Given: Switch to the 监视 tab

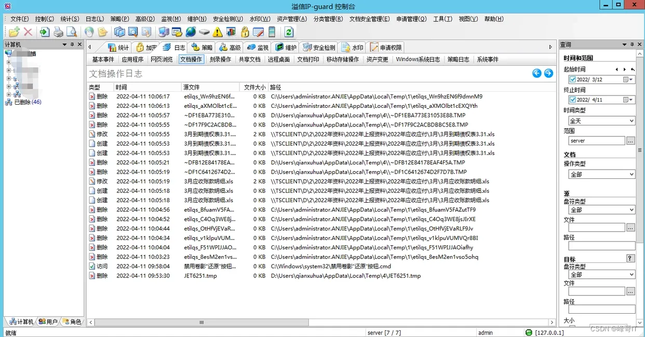Looking at the screenshot, I should point(258,47).
